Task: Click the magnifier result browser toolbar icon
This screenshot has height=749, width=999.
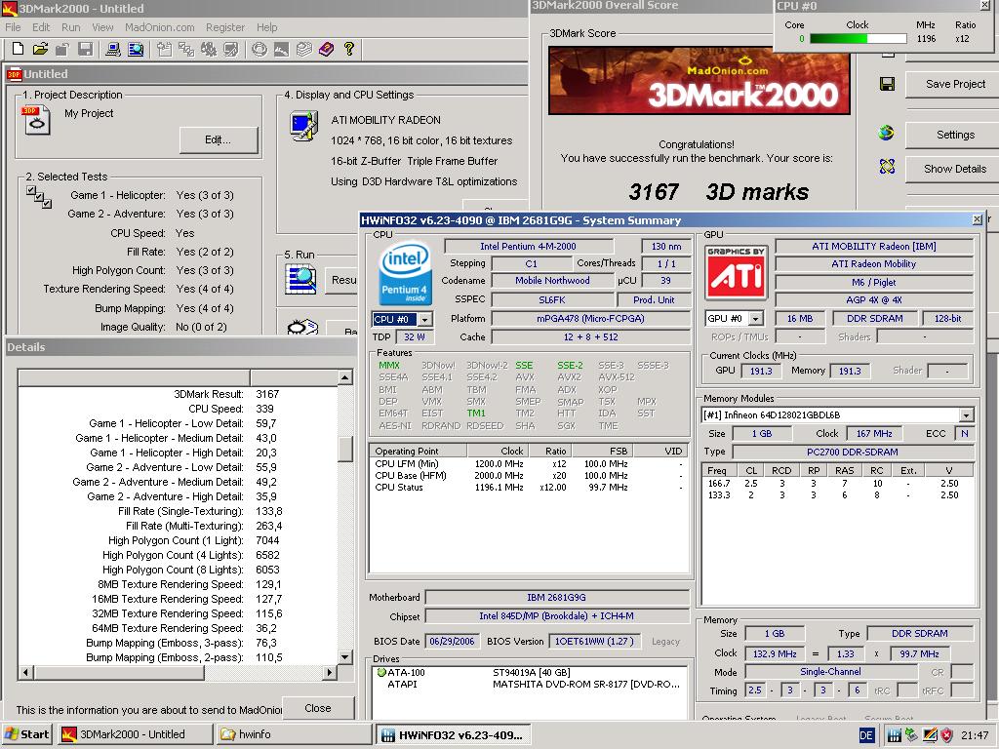Action: coord(136,49)
